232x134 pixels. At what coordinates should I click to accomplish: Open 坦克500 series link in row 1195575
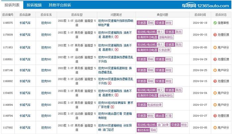[46, 23]
